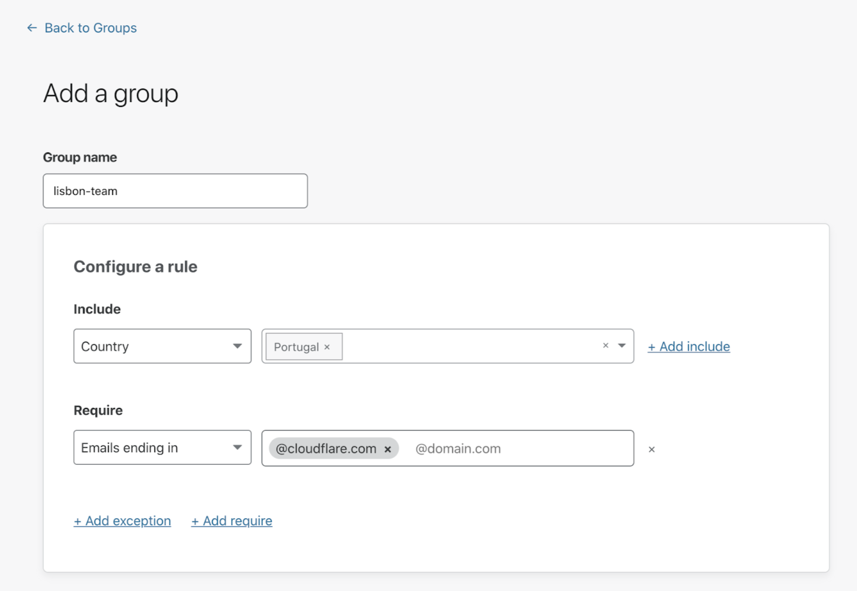
Task: Click the Add include link
Action: tap(689, 347)
